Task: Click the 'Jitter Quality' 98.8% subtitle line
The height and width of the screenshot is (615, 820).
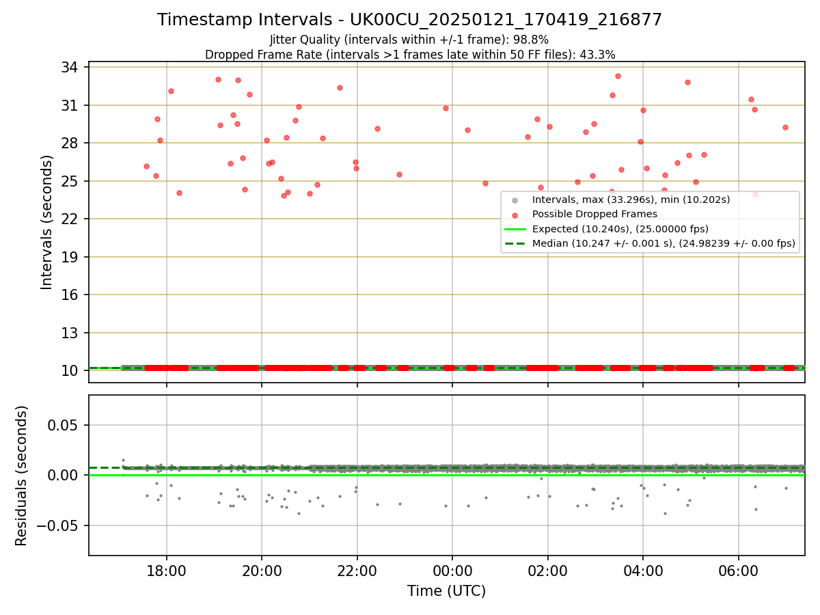Action: pyautogui.click(x=409, y=40)
